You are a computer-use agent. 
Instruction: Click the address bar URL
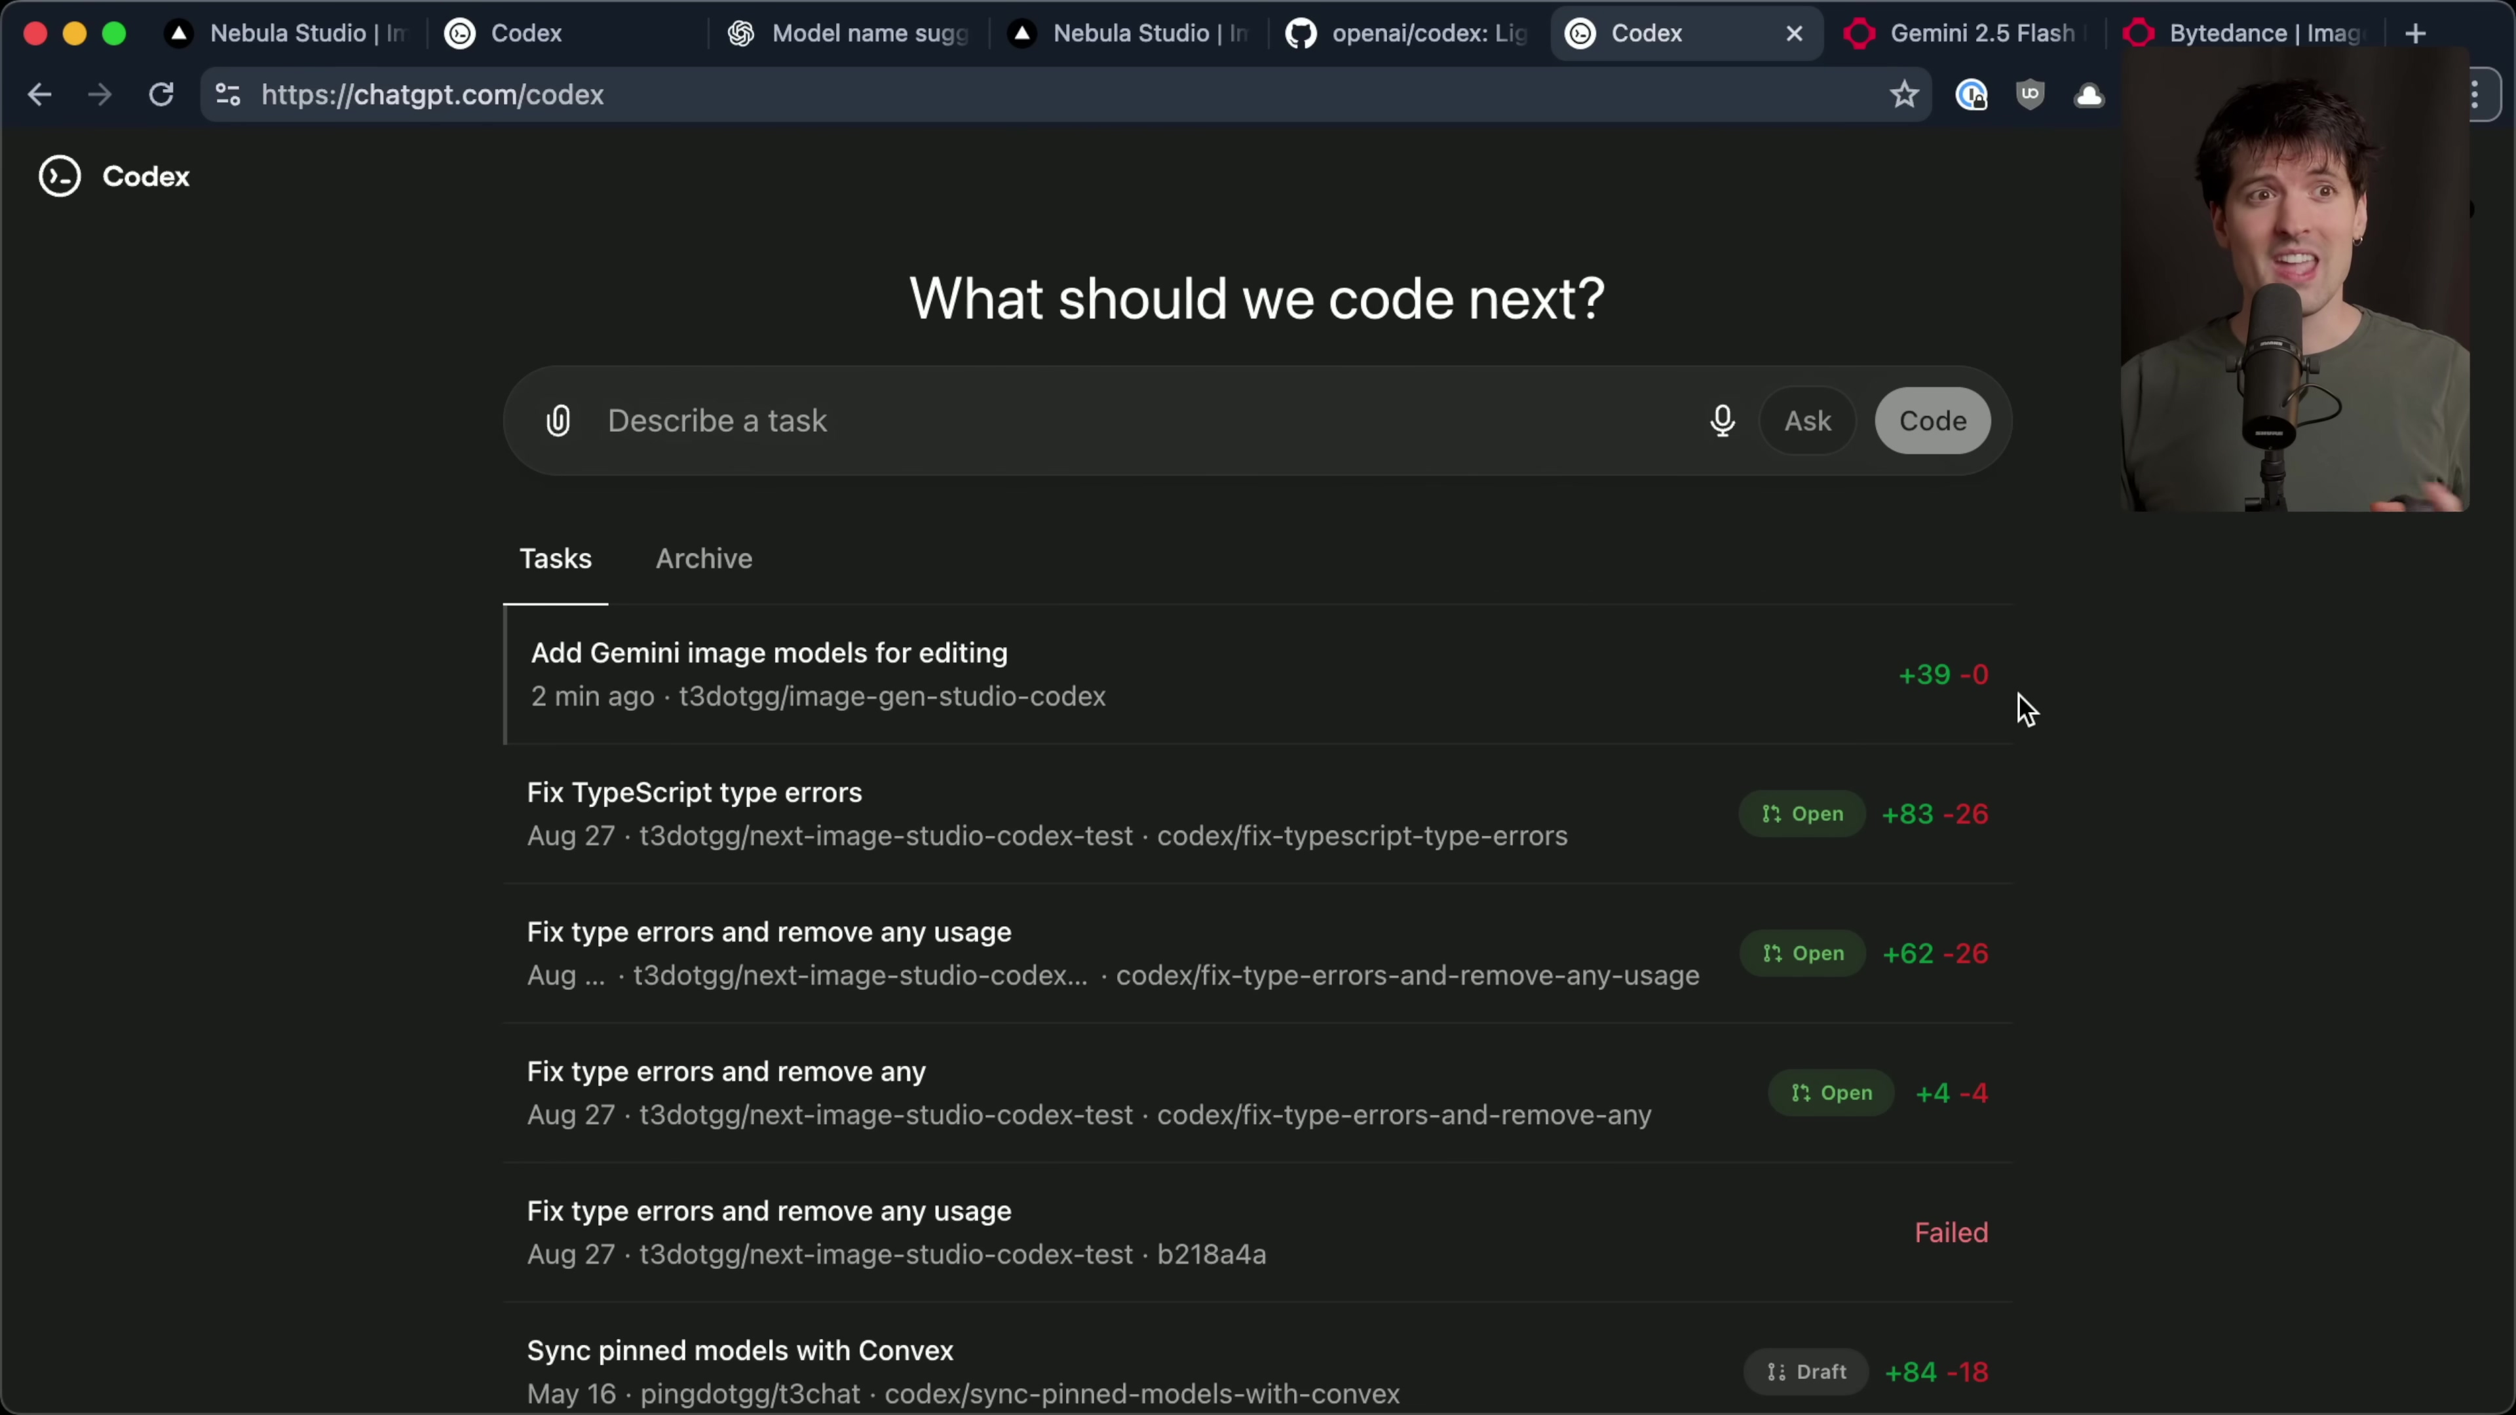(x=432, y=95)
